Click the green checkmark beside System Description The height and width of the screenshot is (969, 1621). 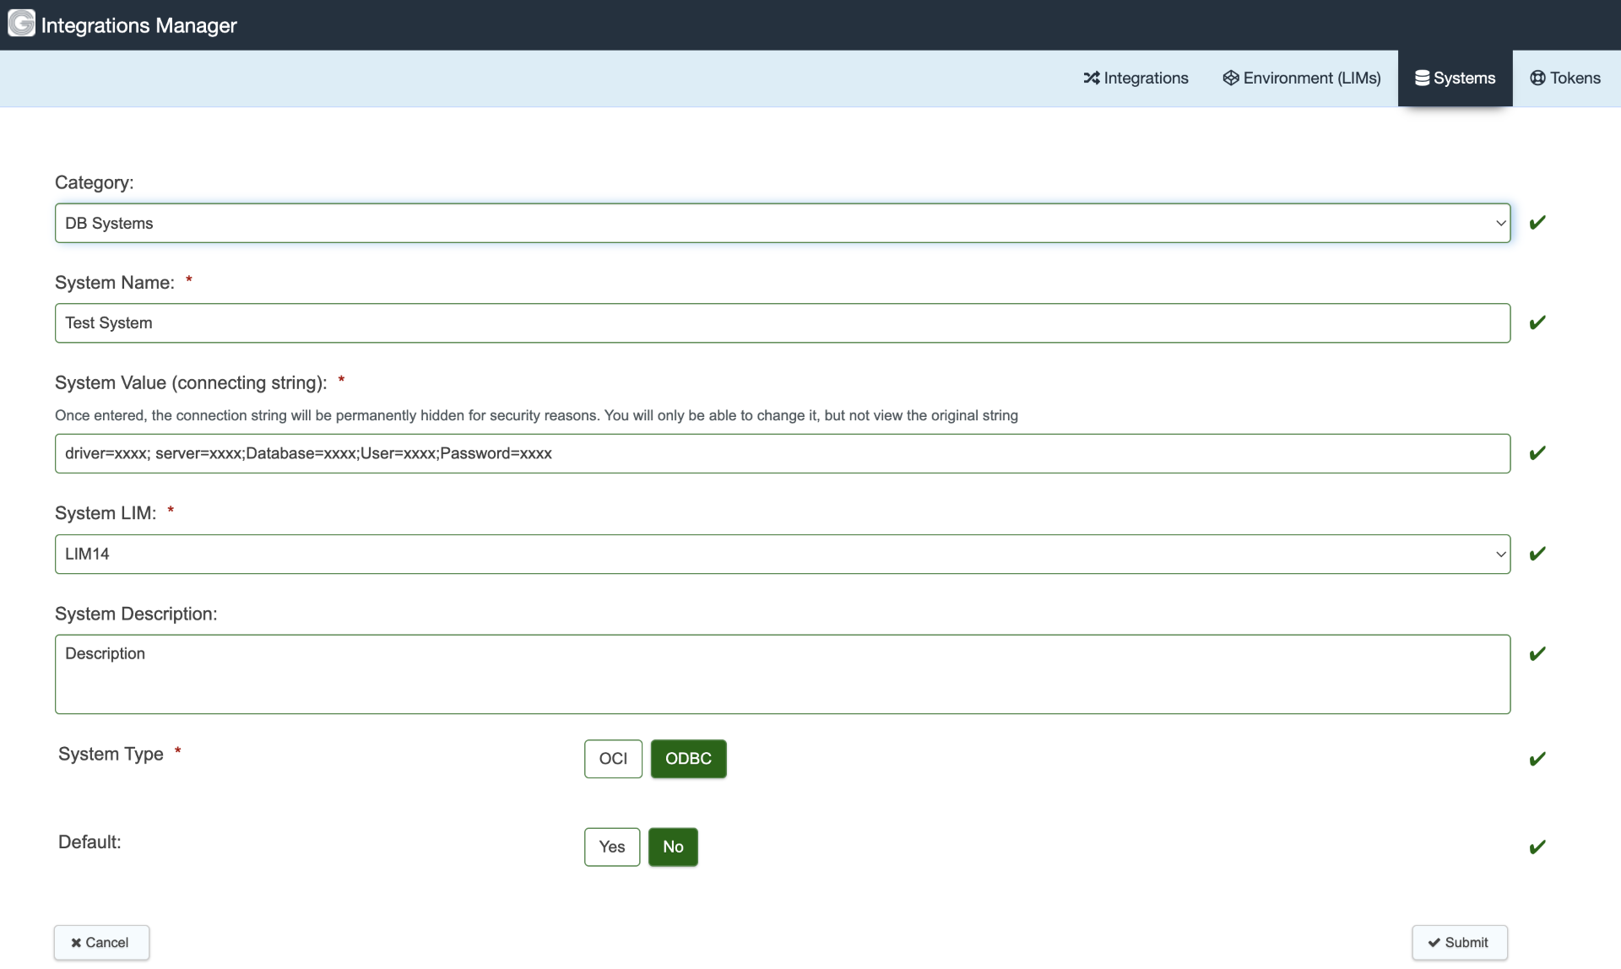1537,654
